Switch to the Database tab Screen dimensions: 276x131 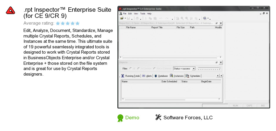(x=161, y=76)
